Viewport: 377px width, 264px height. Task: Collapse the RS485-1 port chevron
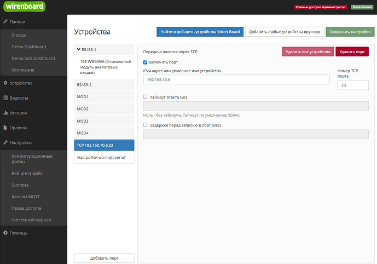78,49
